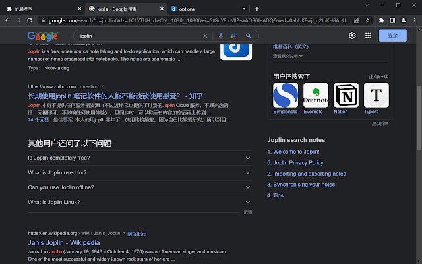Open zhihu result options dropdown arrow
422x264 pixels.
click(x=102, y=86)
